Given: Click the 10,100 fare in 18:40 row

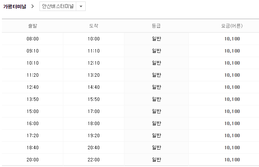Looking at the screenshot, I should click(232, 148).
